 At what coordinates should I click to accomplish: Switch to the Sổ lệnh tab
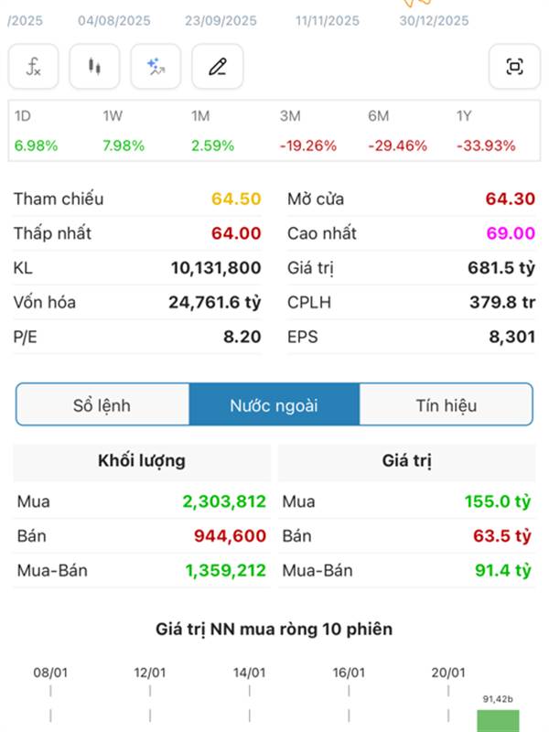102,405
